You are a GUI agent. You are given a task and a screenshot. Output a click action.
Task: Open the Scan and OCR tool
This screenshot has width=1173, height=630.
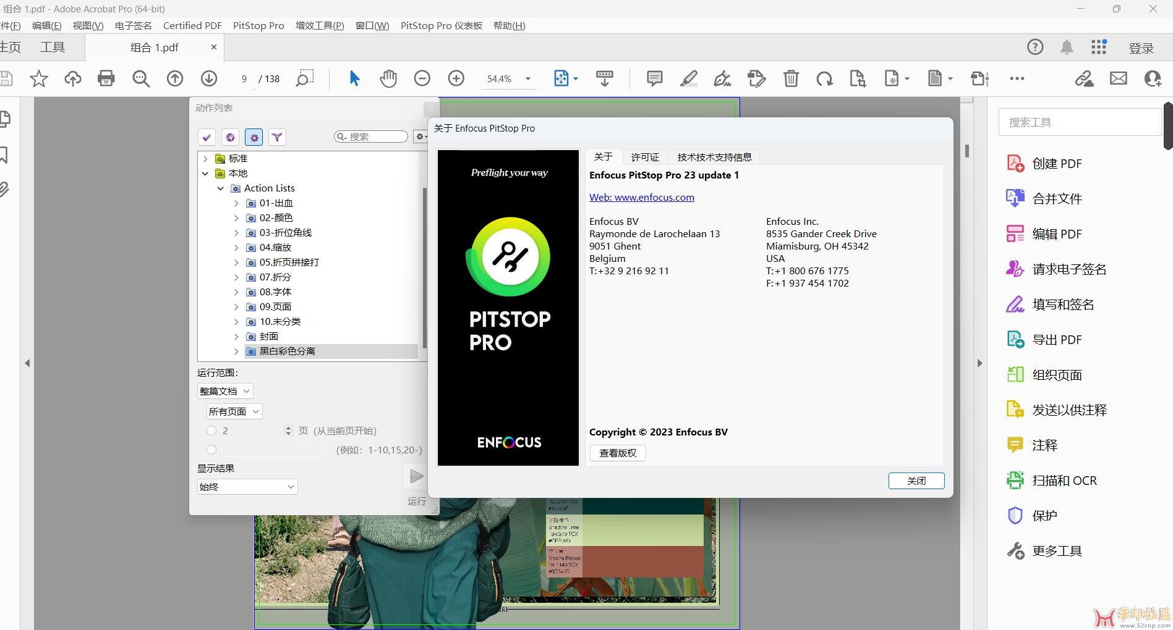click(1064, 481)
